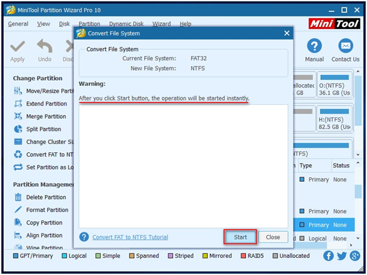Open the Manual help icon
The image size is (367, 275).
314,46
